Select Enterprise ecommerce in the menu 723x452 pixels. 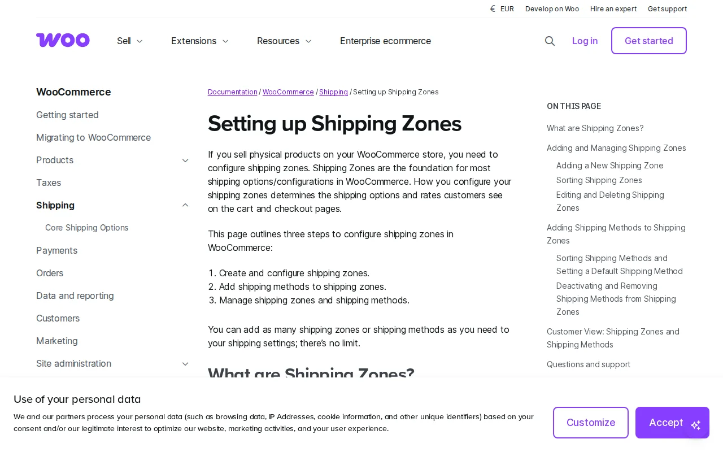click(x=385, y=41)
